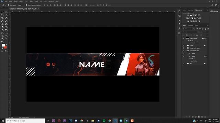Image resolution: width=220 pixels, height=123 pixels.
Task: Open the 3D panel cube icon
Action: pos(179,33)
